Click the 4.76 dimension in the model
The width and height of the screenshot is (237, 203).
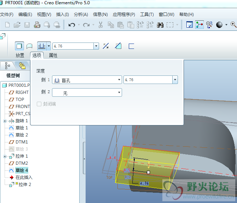click(x=144, y=184)
